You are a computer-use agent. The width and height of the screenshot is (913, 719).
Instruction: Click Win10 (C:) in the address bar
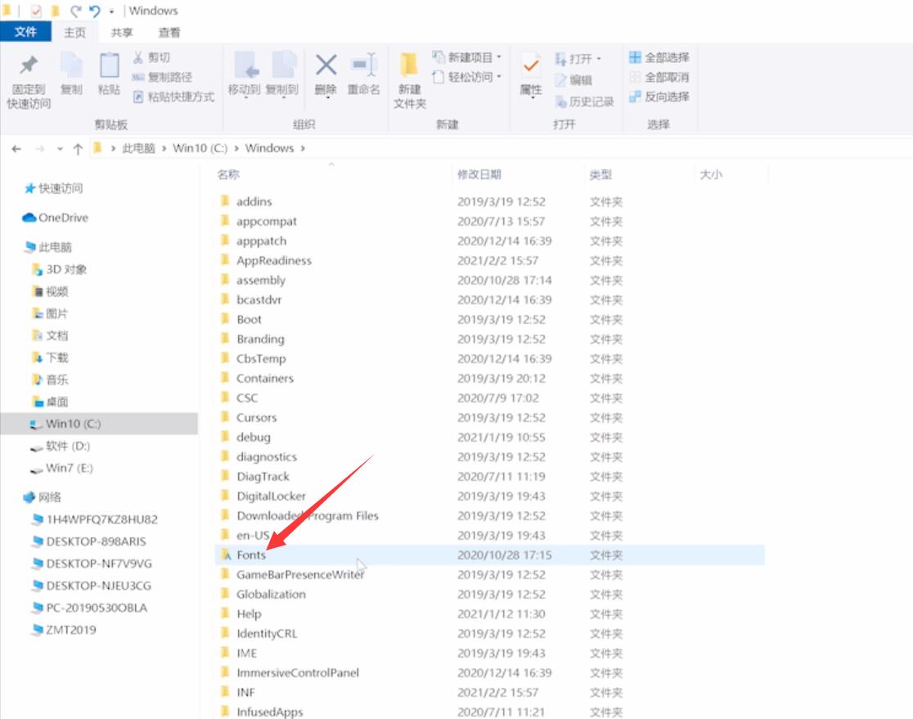pyautogui.click(x=200, y=148)
